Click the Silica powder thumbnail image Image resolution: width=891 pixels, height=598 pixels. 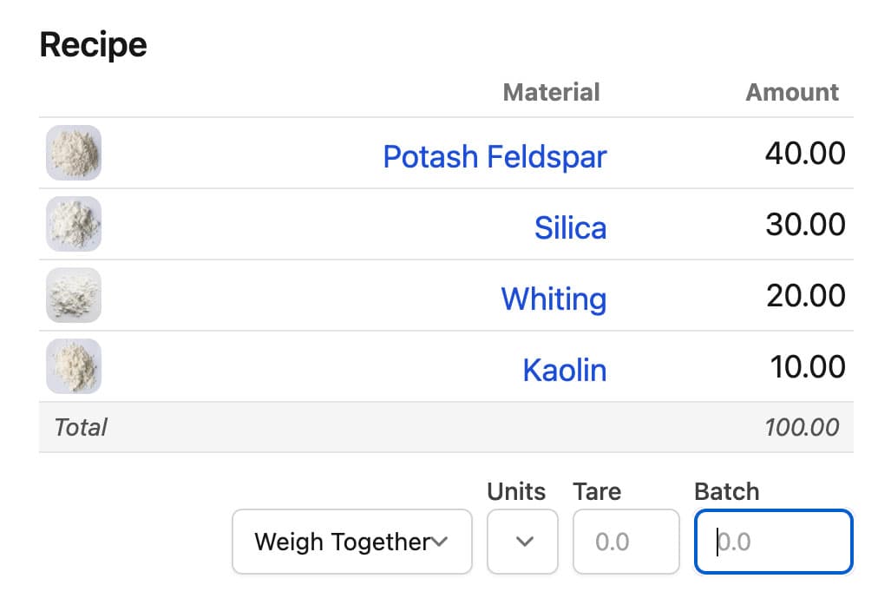coord(74,225)
